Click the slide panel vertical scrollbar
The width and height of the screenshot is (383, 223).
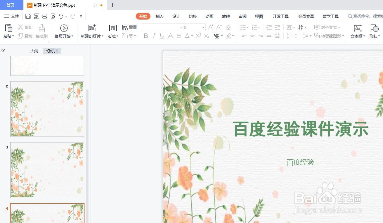(x=87, y=156)
